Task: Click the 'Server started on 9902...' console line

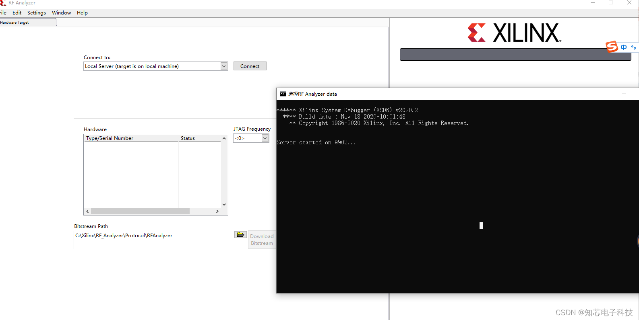Action: pos(316,143)
